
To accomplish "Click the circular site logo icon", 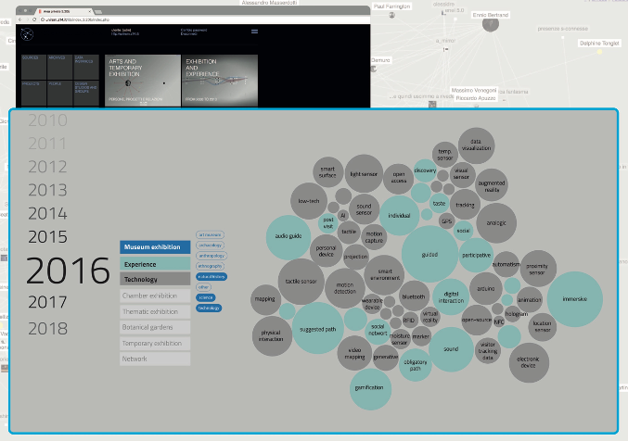I will [28, 35].
